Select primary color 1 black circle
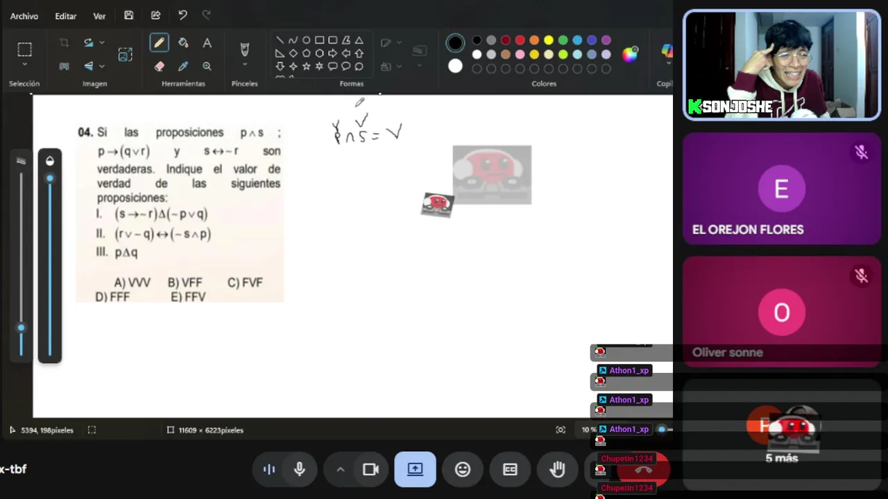888x499 pixels. pyautogui.click(x=455, y=44)
